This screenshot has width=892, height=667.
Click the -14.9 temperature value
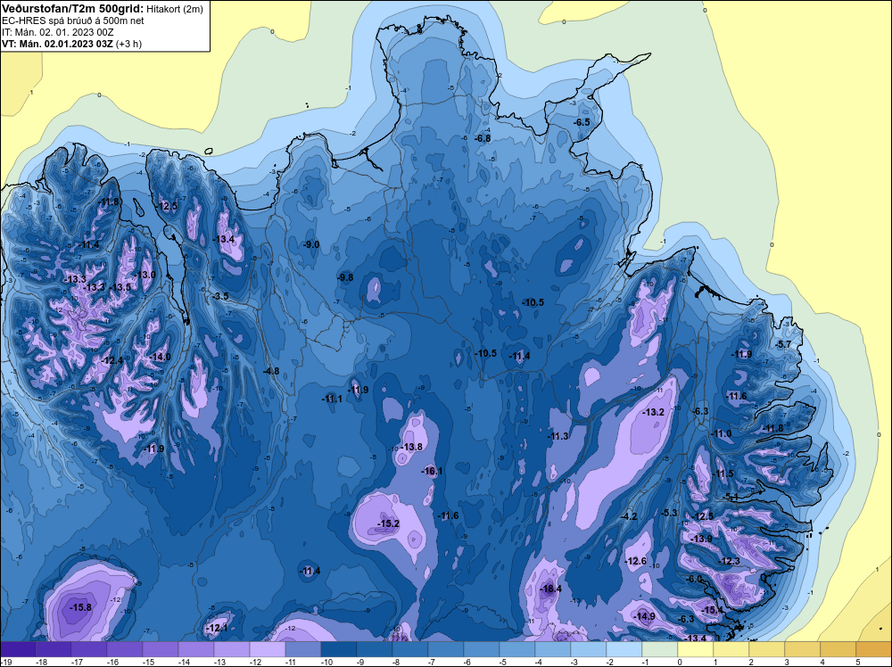[645, 616]
